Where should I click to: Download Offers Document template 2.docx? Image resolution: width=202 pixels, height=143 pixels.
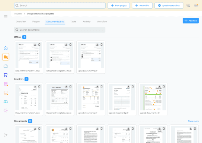[66, 44]
